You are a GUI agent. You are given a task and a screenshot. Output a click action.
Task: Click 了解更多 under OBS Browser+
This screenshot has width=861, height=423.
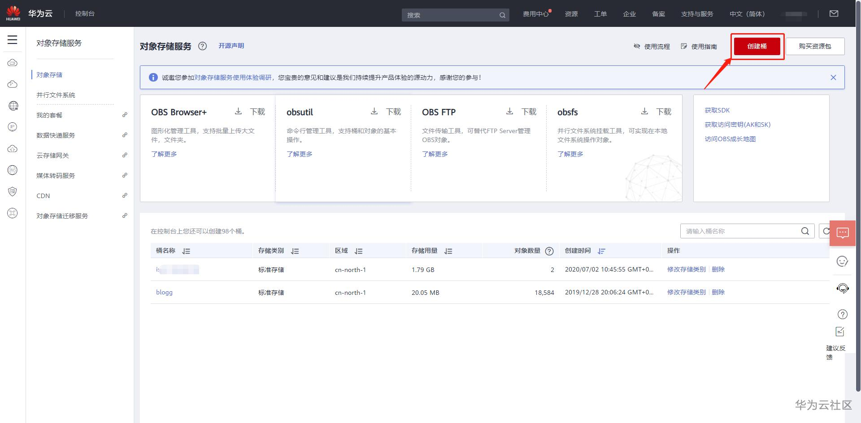[164, 154]
